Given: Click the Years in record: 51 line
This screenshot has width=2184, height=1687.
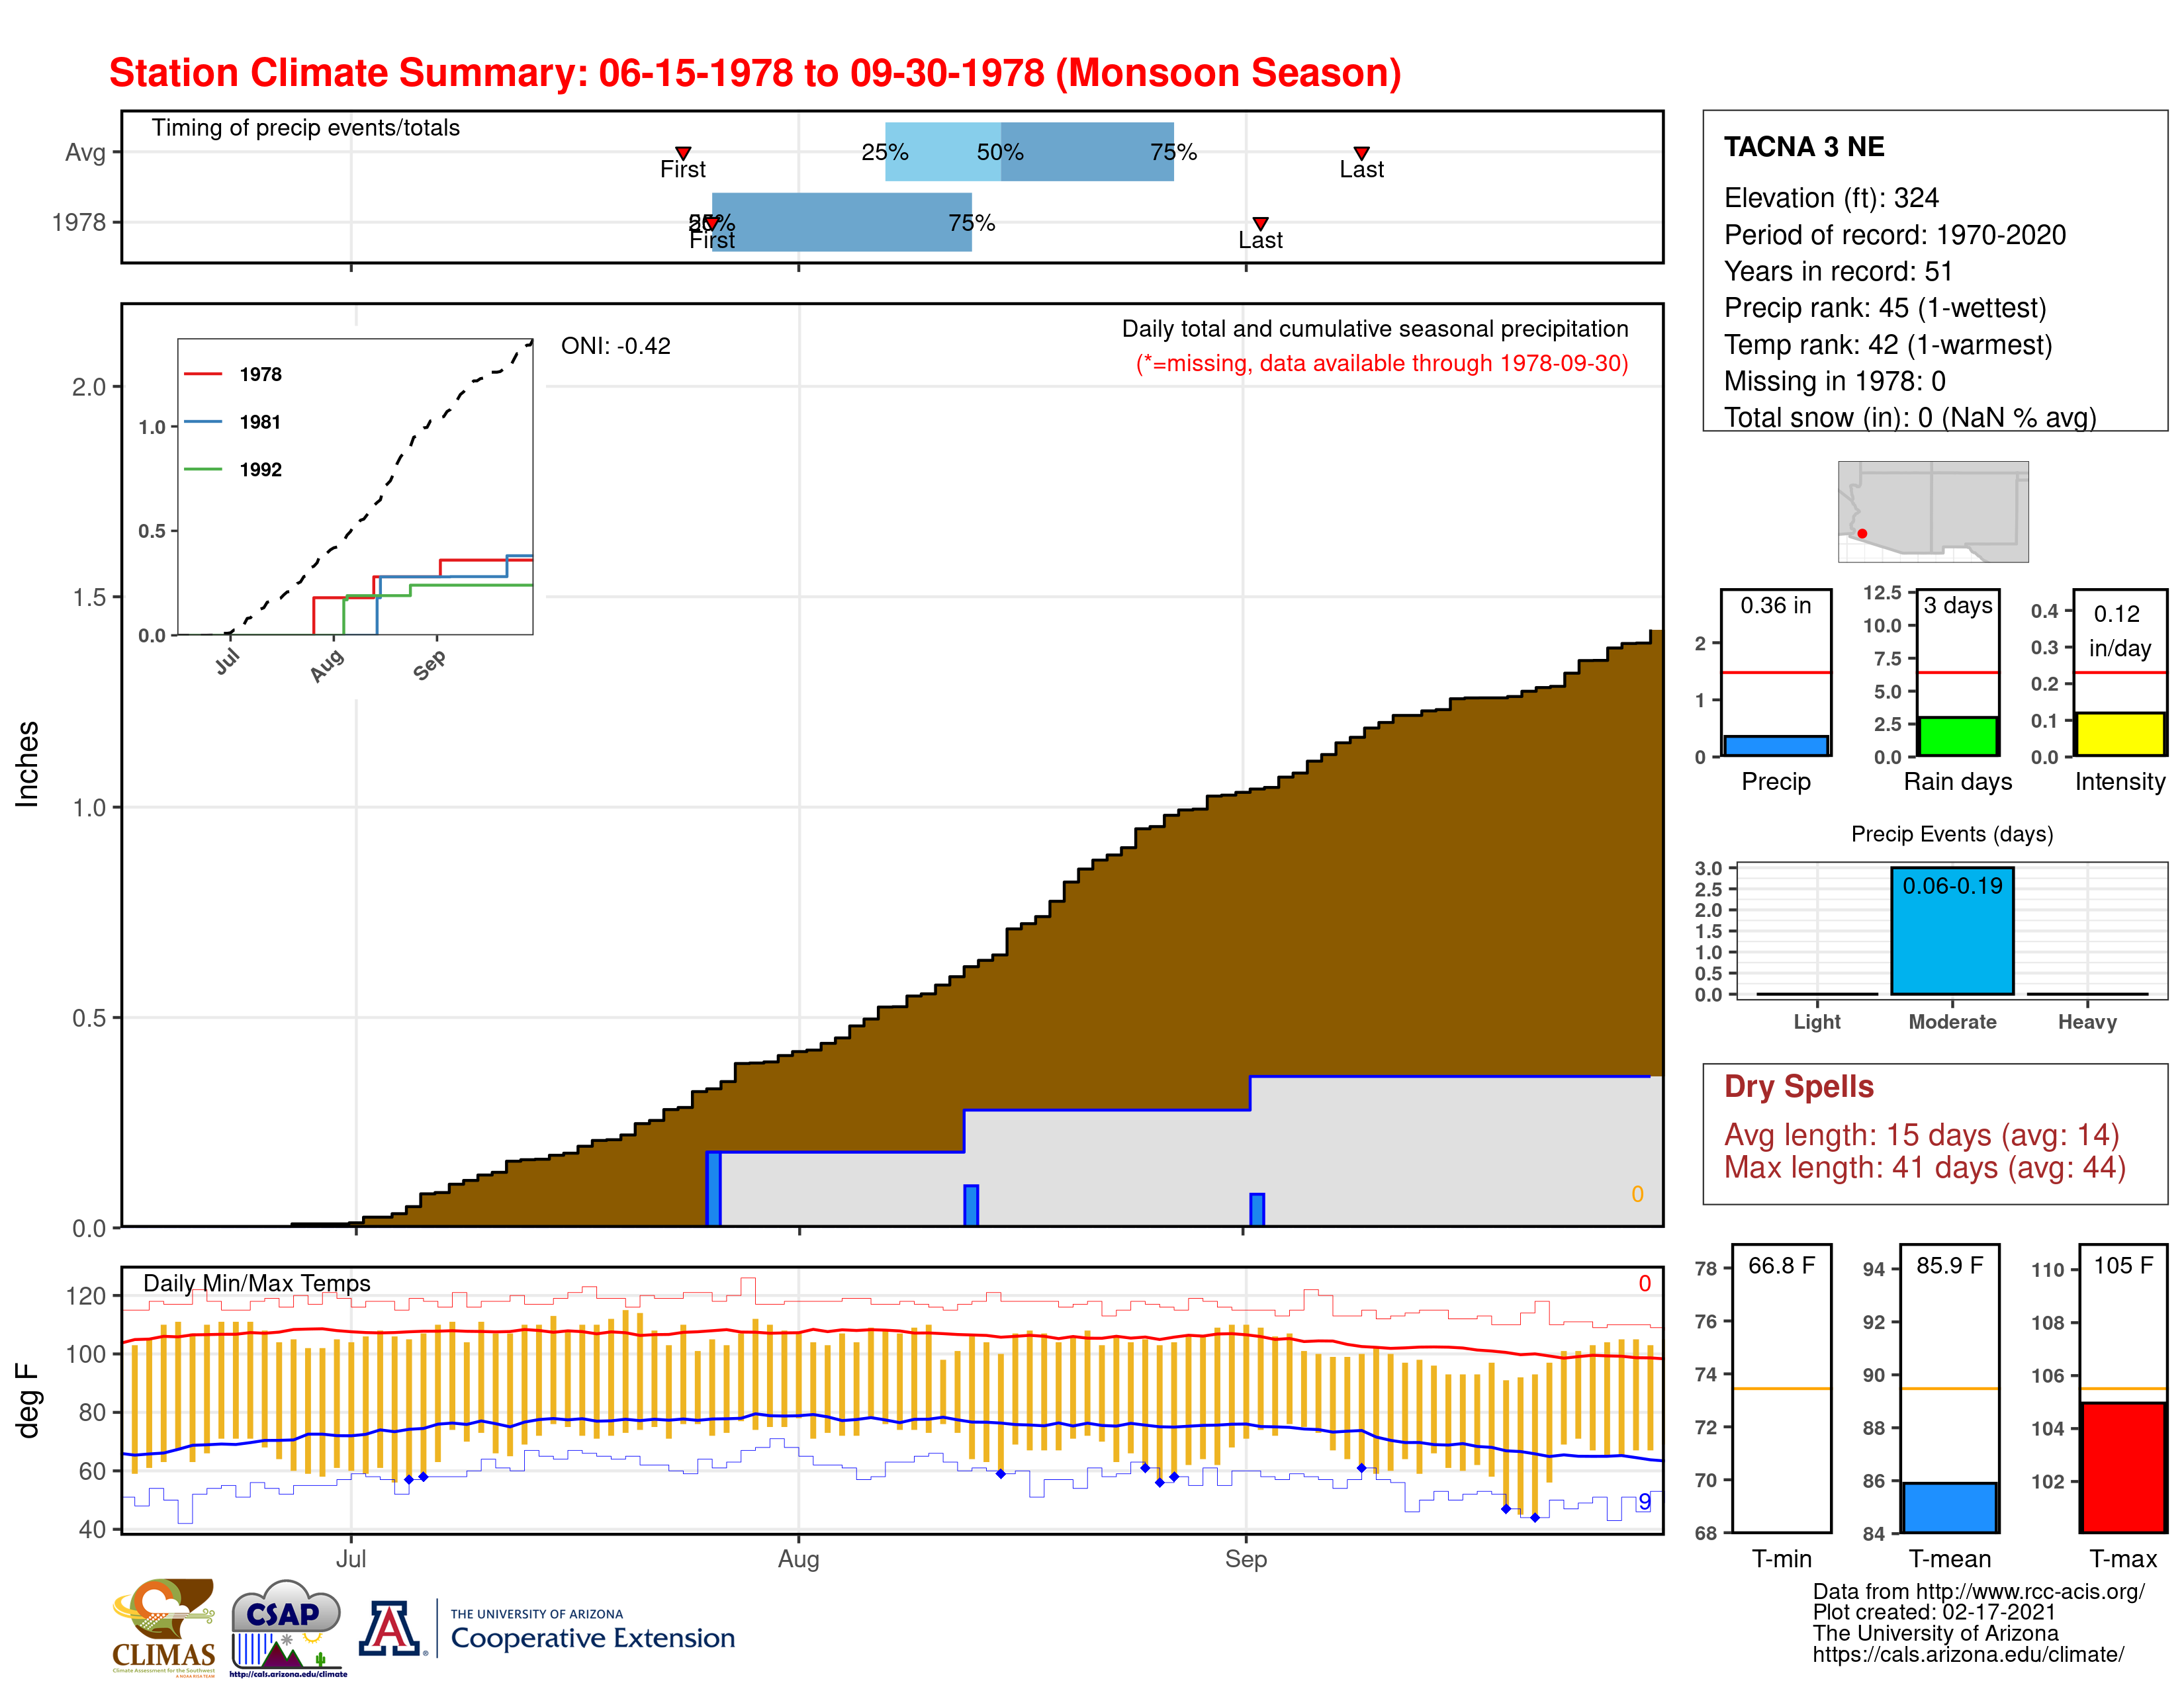Looking at the screenshot, I should pos(1838,271).
